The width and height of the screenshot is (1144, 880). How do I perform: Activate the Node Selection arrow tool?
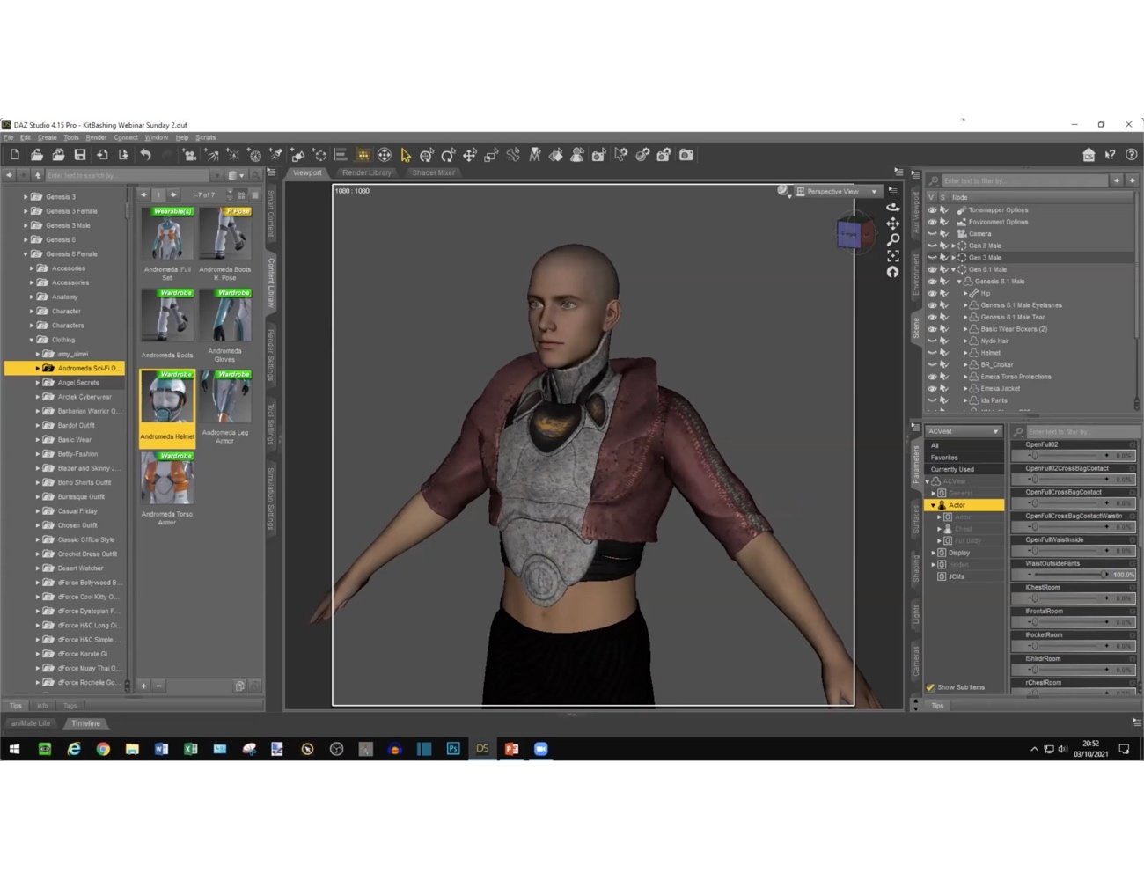tap(406, 155)
